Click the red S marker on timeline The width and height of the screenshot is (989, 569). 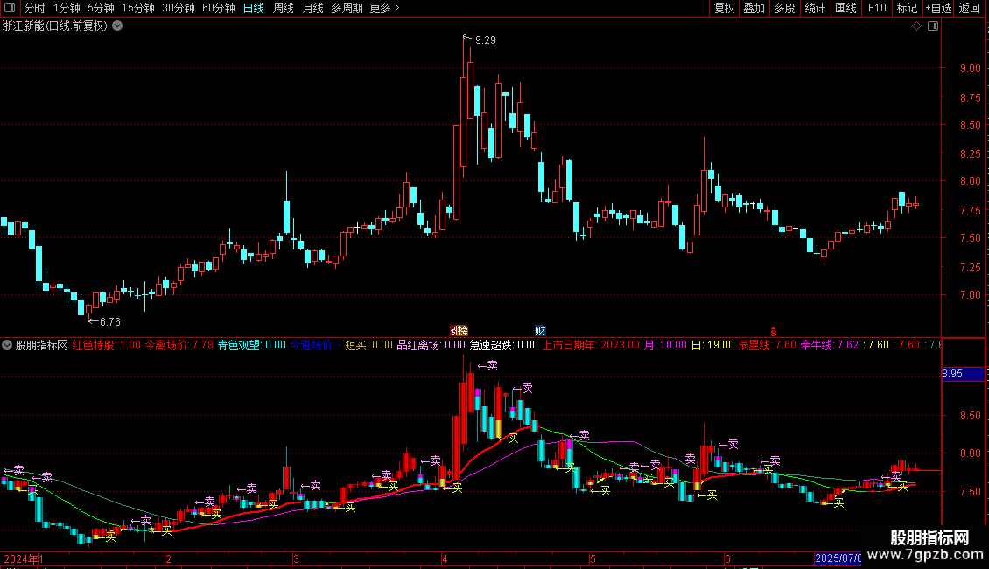tap(774, 332)
